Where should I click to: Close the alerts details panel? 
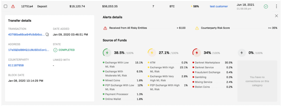(x=276, y=16)
